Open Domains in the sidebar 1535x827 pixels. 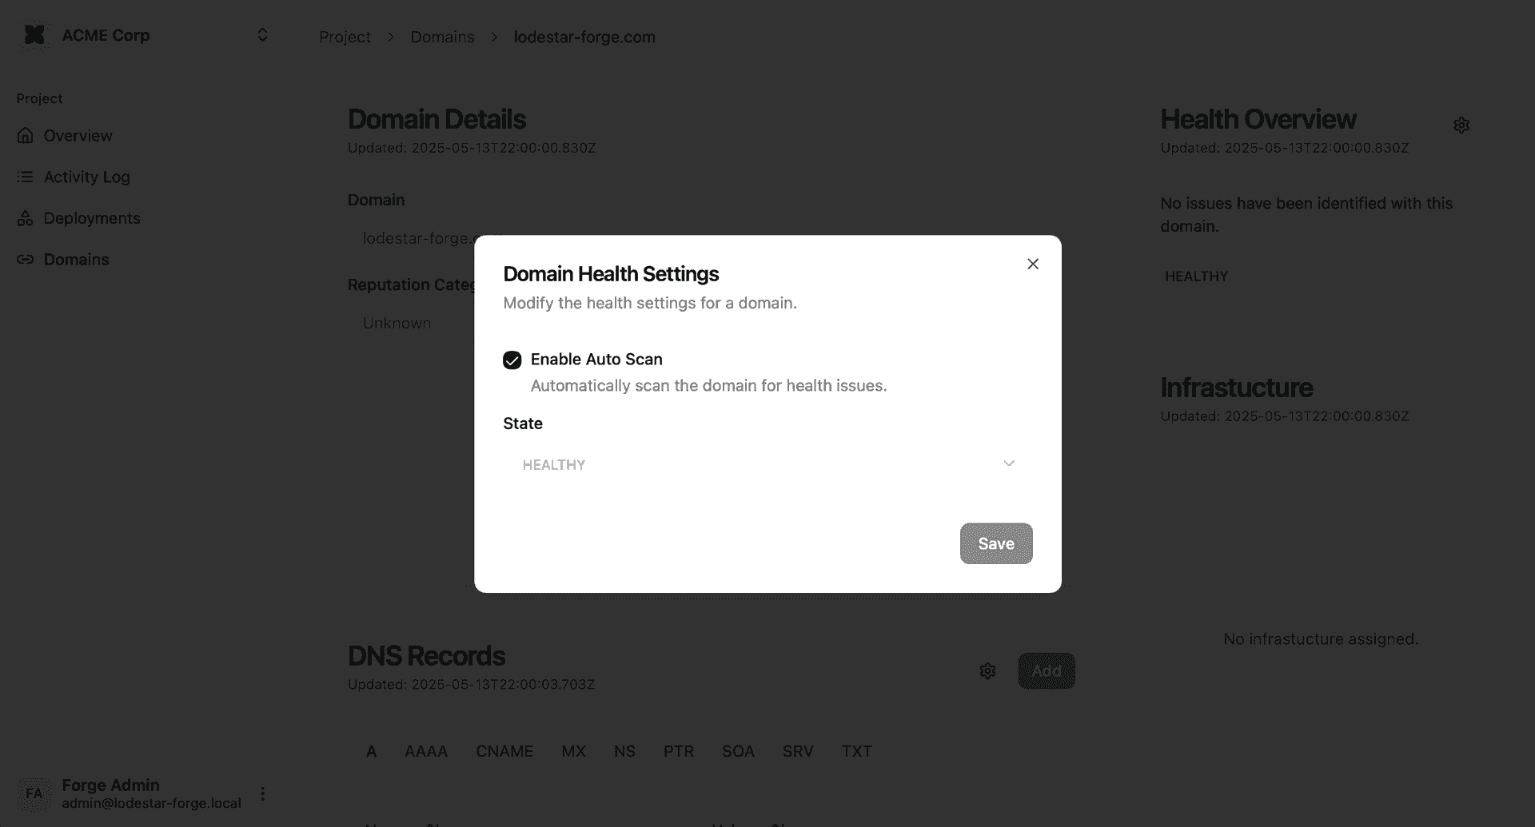76,260
